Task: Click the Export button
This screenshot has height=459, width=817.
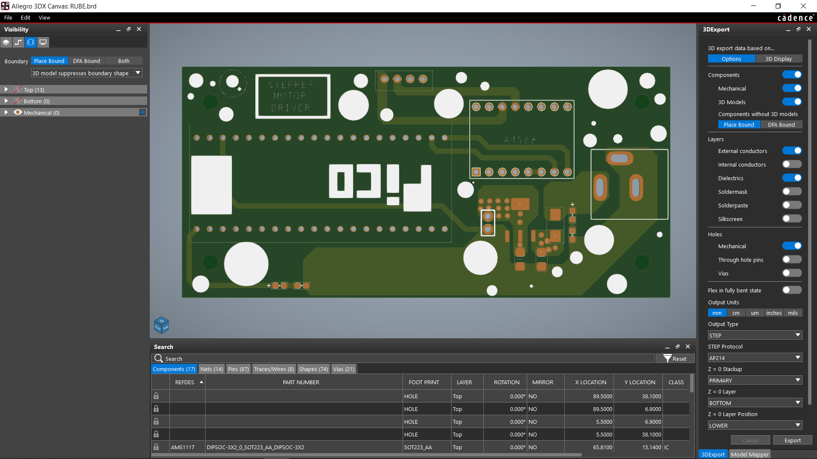Action: click(x=792, y=440)
